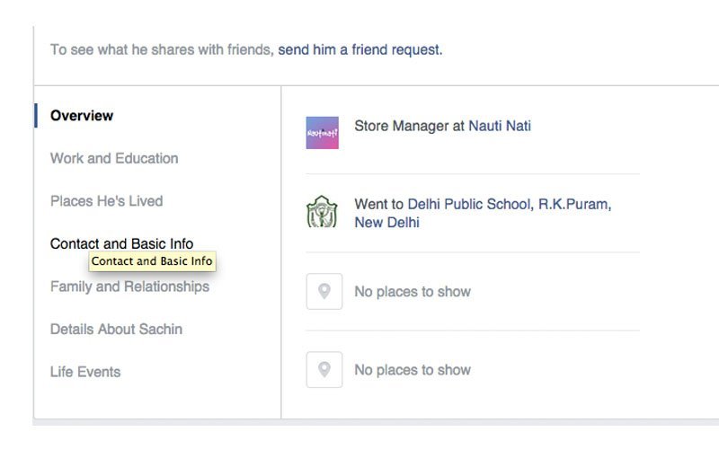Switch to Work and Education section

click(x=114, y=158)
